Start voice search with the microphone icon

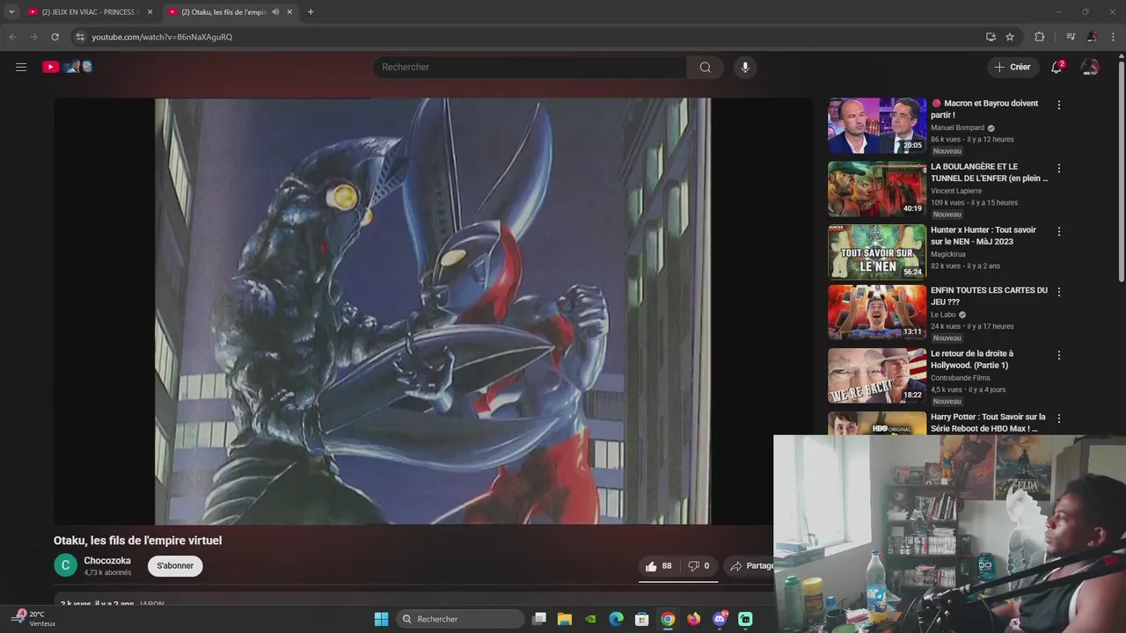pos(745,68)
